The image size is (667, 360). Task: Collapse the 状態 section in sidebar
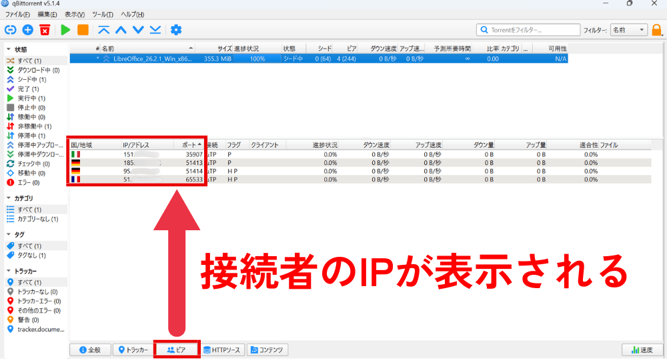(8, 49)
